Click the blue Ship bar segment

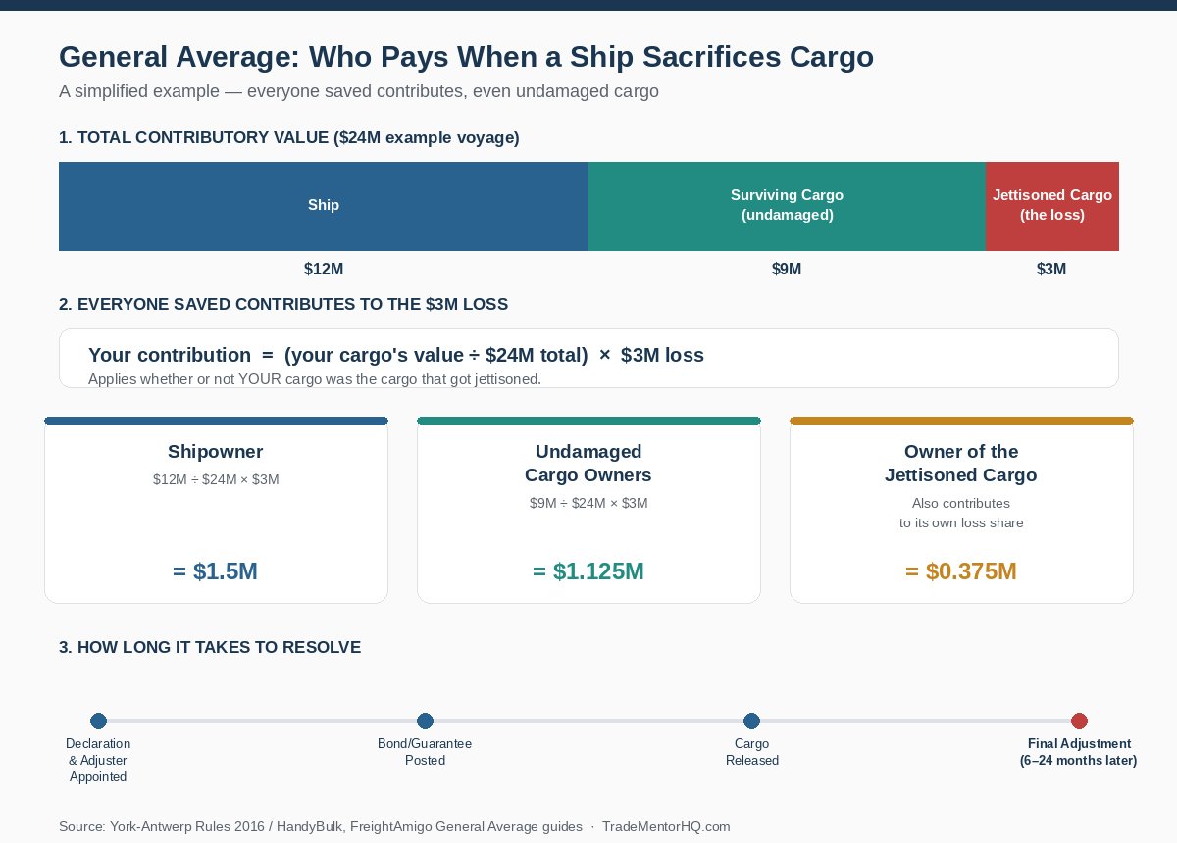324,206
